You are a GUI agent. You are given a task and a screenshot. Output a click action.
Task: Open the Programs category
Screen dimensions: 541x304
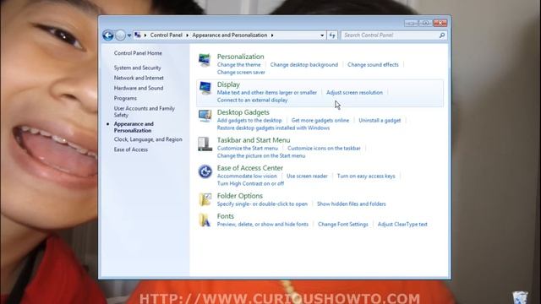click(x=125, y=98)
